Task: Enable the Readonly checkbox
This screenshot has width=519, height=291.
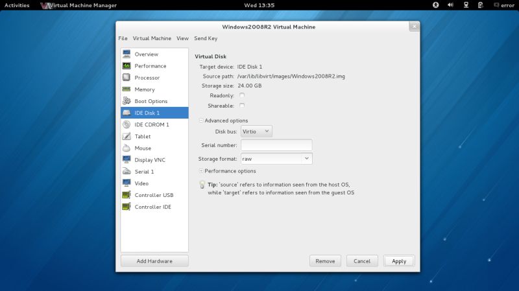Action: tap(242, 95)
